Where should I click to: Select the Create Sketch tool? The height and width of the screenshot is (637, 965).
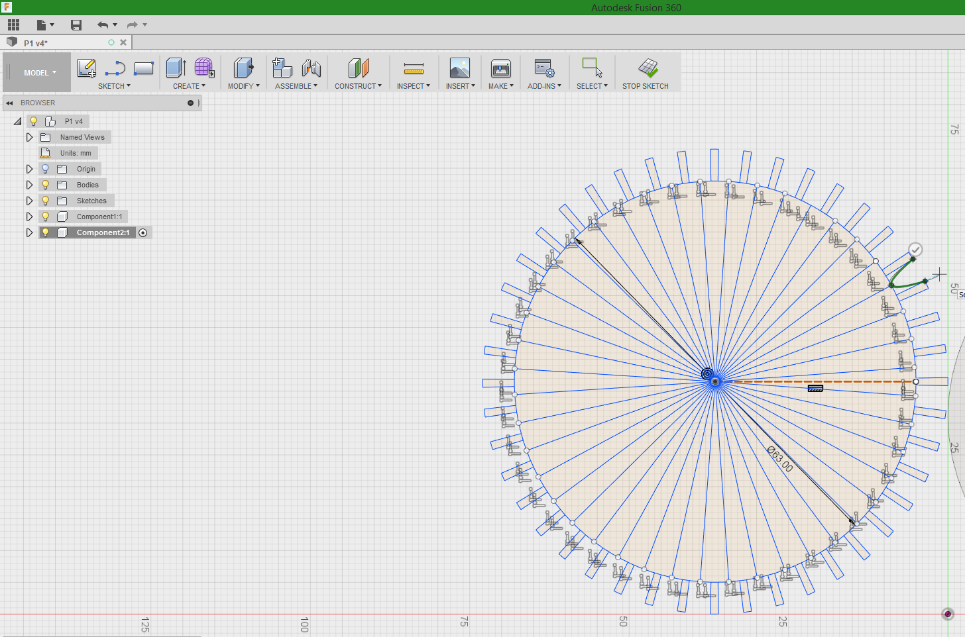[x=87, y=68]
